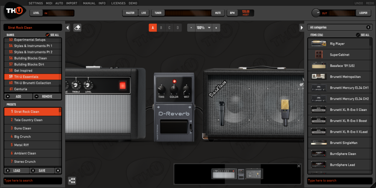The height and width of the screenshot is (188, 376).
Task: Click the D-Reverb TIME knob
Action: 161,90
